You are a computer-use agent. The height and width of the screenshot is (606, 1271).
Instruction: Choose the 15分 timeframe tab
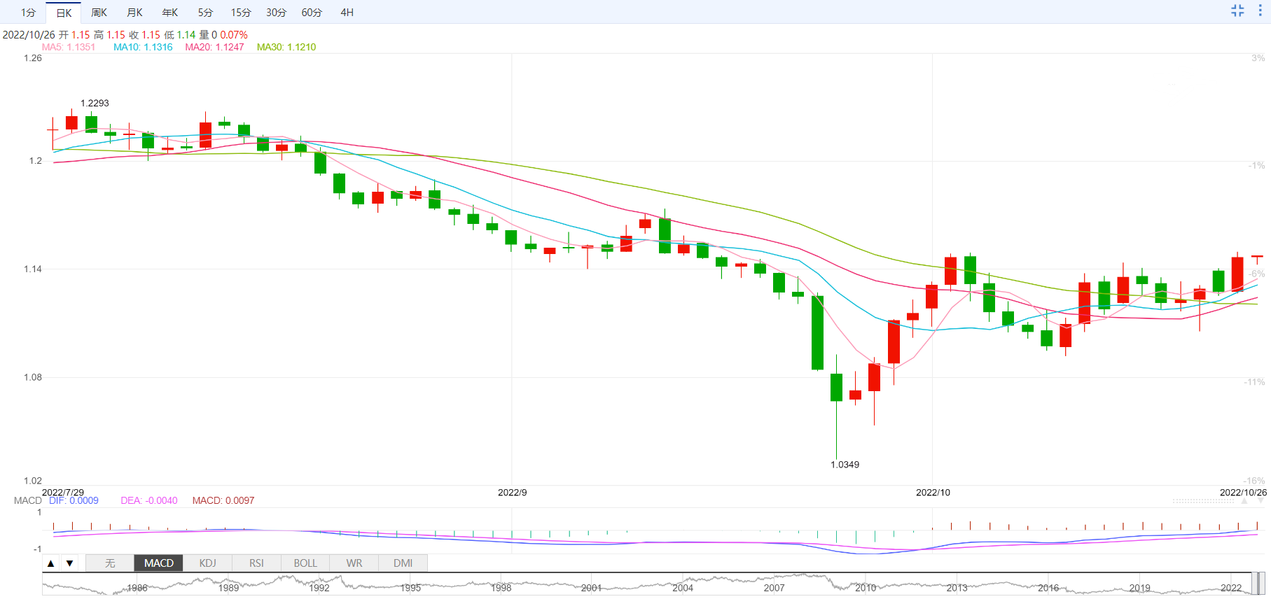coord(241,13)
